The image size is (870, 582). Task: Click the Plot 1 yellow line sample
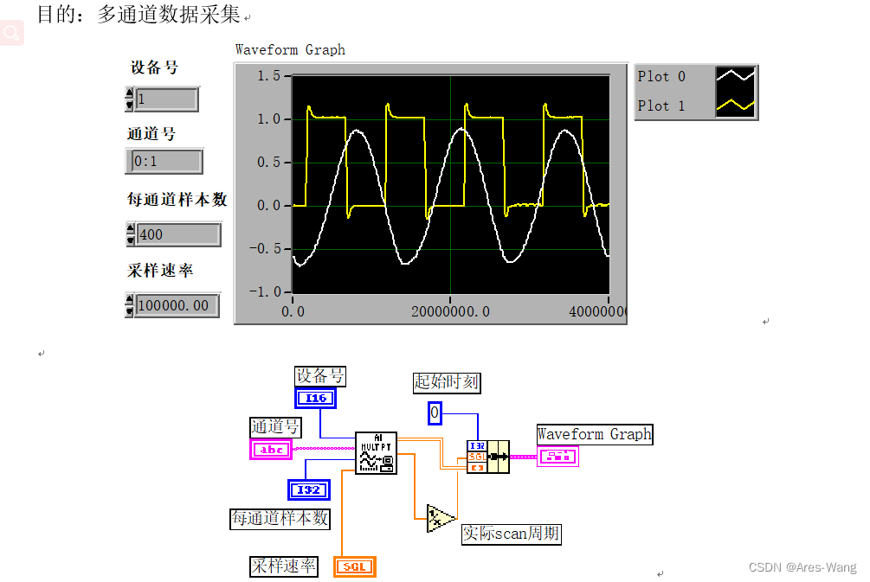pos(735,105)
